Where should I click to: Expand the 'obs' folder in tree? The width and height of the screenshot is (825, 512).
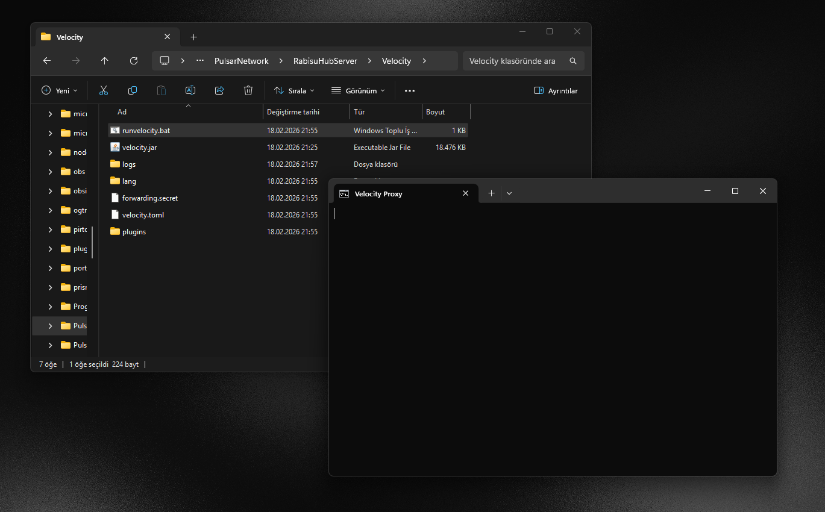(x=51, y=172)
